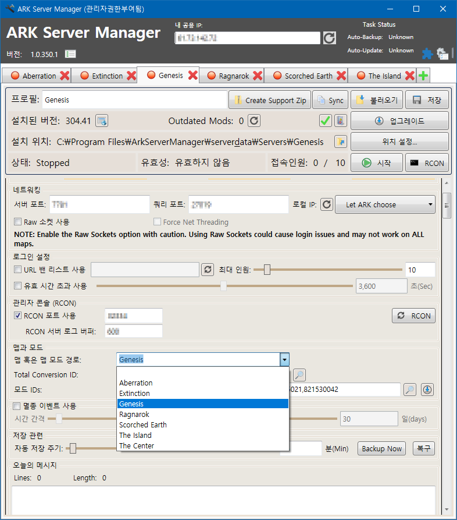Open the install location folder icon
This screenshot has width=457, height=520.
coord(341,142)
